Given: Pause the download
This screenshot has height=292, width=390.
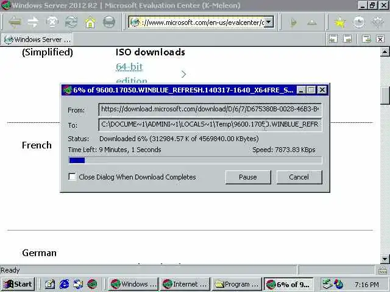Looking at the screenshot, I should [x=248, y=177].
